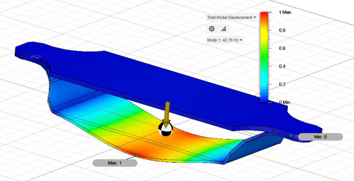The width and height of the screenshot is (354, 181).
Task: Click green maximum displacement point marker
Action: tap(137, 156)
